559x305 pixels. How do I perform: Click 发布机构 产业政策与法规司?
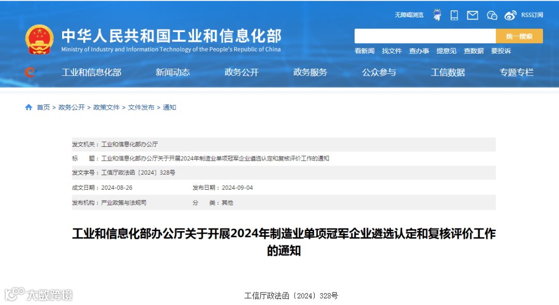124,203
